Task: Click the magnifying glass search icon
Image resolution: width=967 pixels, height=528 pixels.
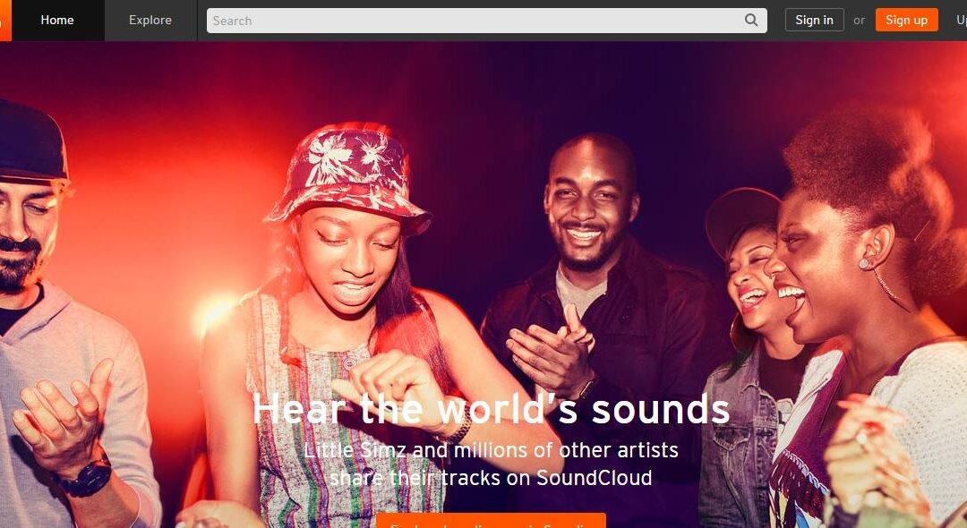Action: (751, 21)
